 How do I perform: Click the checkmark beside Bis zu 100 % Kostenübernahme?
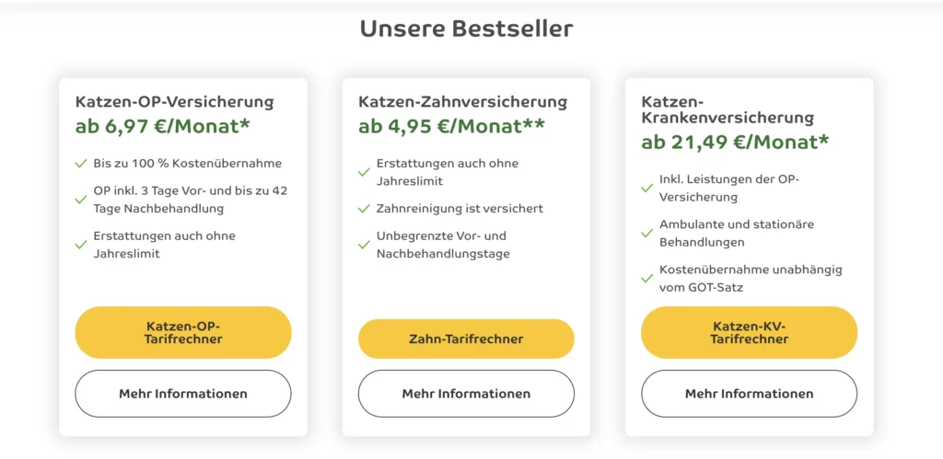81,164
